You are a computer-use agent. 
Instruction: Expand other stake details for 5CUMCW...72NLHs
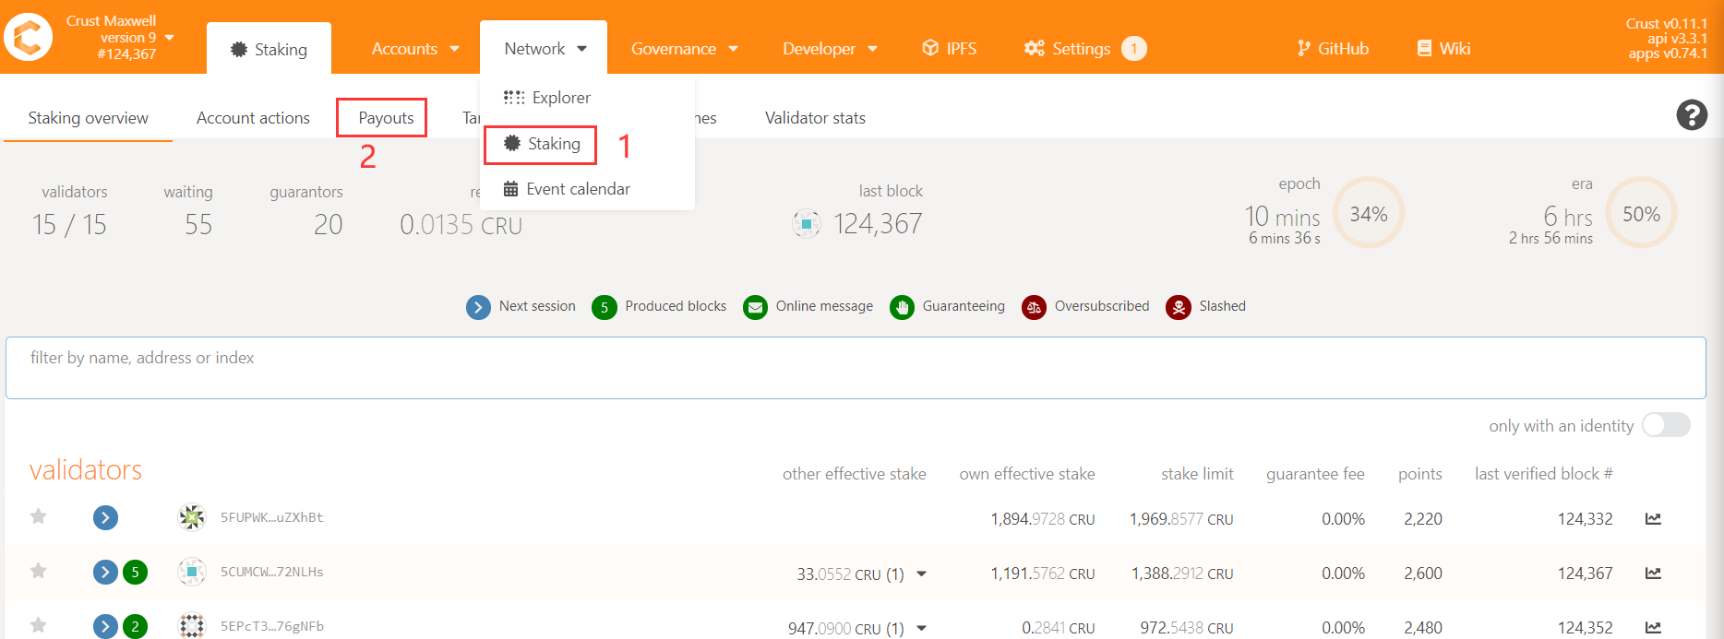point(921,574)
